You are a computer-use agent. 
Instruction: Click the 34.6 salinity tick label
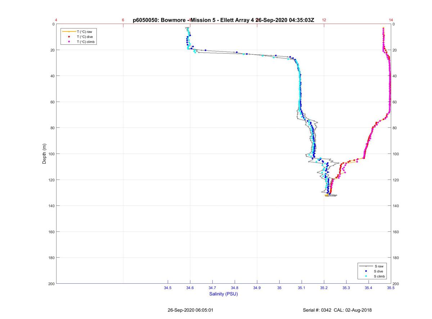pyautogui.click(x=190, y=288)
